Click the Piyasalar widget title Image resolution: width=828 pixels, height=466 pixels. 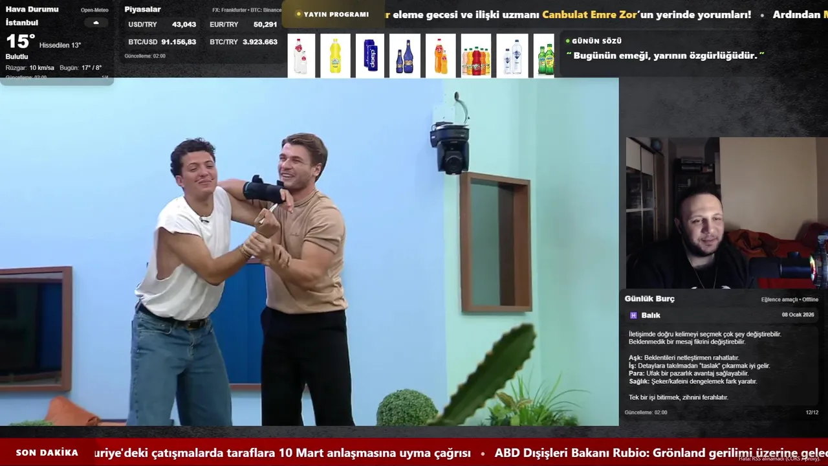click(x=142, y=9)
